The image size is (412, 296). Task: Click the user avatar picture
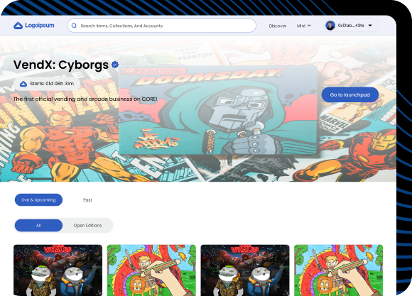[x=330, y=26]
